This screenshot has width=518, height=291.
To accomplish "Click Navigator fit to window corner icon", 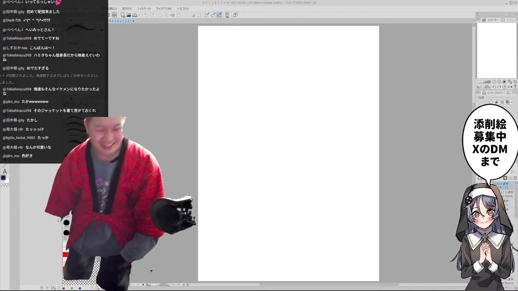I will pyautogui.click(x=515, y=82).
